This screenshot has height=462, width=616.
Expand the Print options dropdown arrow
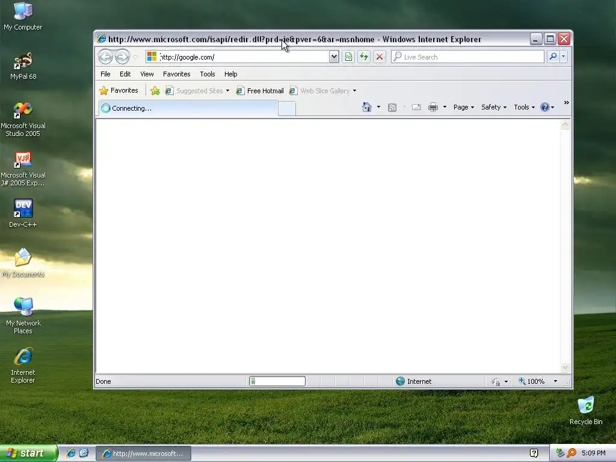coord(445,107)
